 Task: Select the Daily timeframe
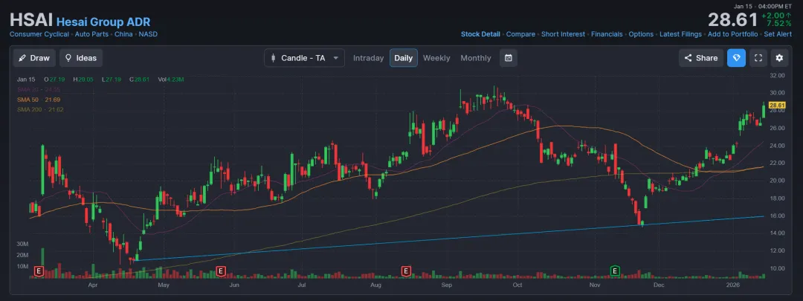404,58
